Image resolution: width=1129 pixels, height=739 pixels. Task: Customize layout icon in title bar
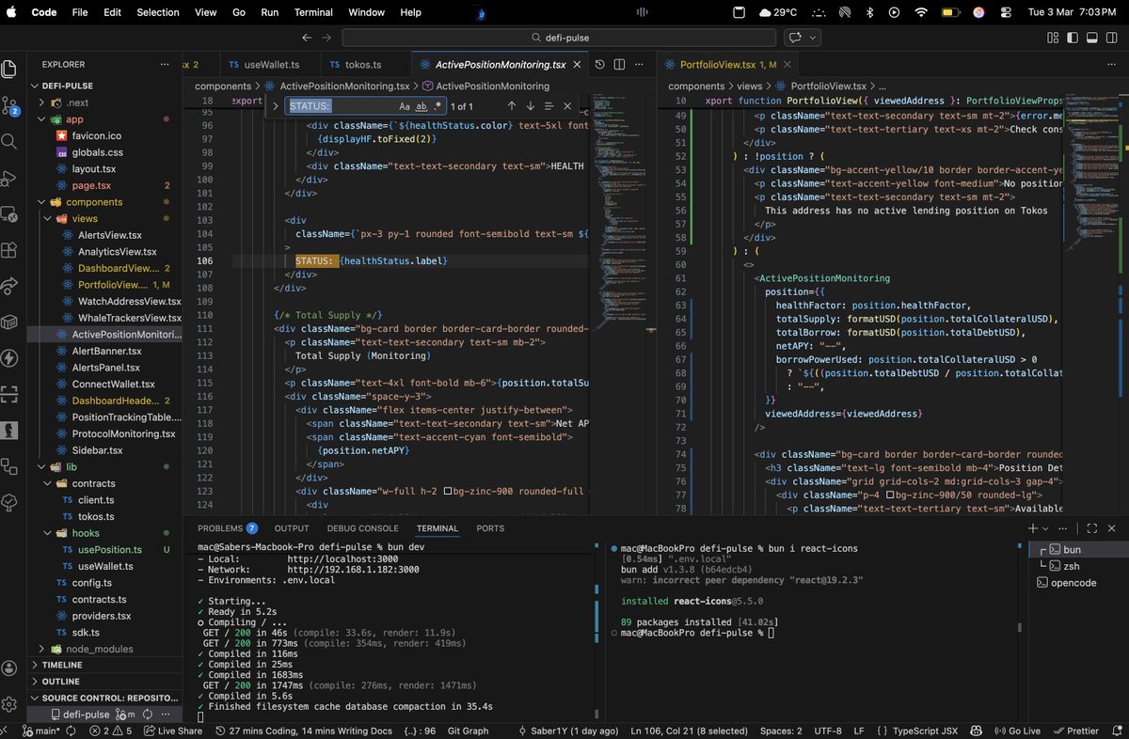click(x=1053, y=38)
